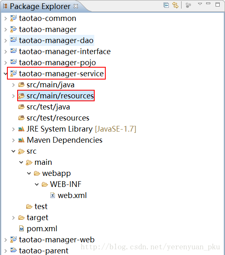
Task: Click the Collapse All toolbar icon
Action: [x=166, y=5]
